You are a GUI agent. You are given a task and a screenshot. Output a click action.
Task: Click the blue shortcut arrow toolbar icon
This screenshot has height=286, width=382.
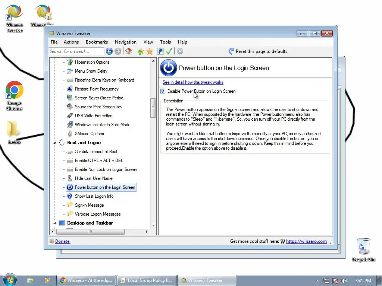click(160, 51)
